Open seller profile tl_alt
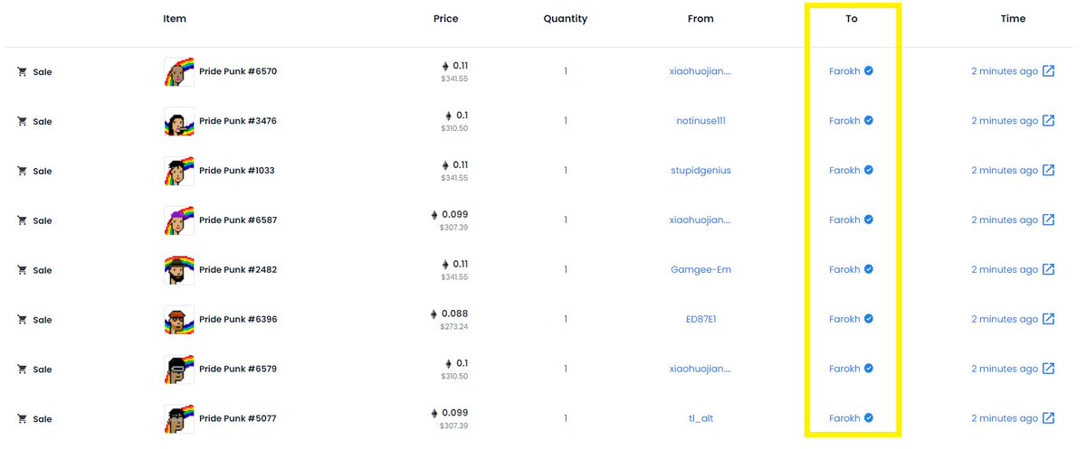Image resolution: width=1086 pixels, height=449 pixels. tap(701, 419)
